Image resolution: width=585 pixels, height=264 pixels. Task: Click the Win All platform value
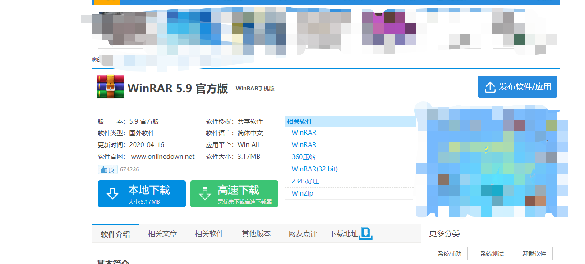[248, 145]
